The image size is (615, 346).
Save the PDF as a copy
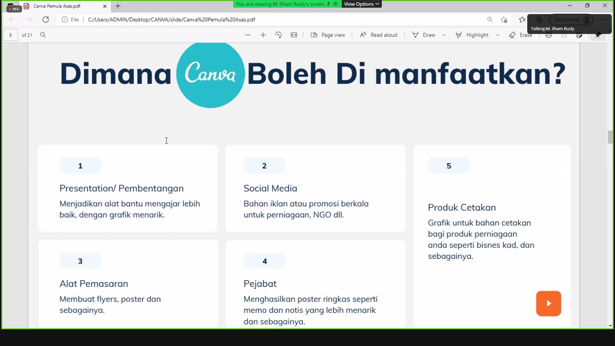coord(579,35)
